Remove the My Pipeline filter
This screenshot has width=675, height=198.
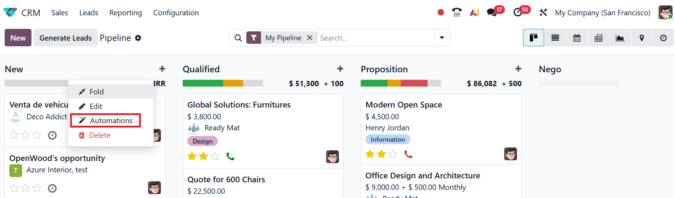[x=310, y=38]
